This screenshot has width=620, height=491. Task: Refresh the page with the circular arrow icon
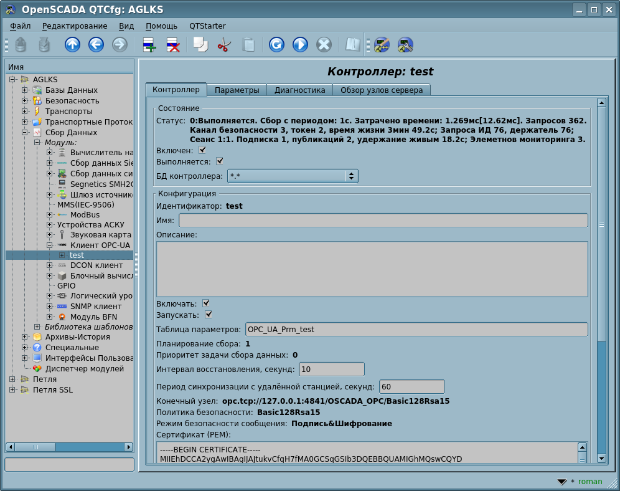[x=276, y=45]
